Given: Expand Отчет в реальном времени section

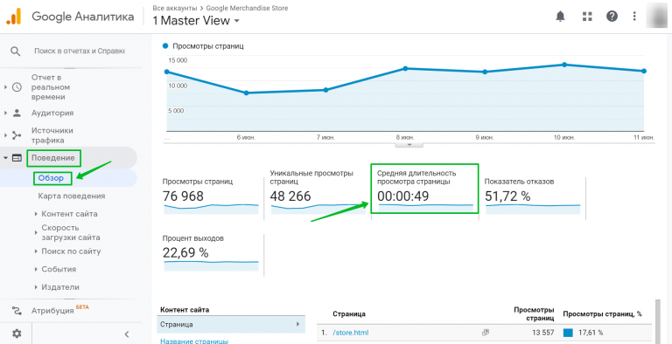Looking at the screenshot, I should (5, 87).
